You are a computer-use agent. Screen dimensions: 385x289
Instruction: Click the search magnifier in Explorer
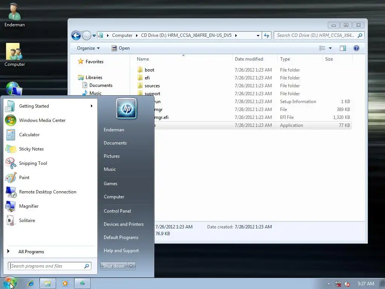point(360,35)
